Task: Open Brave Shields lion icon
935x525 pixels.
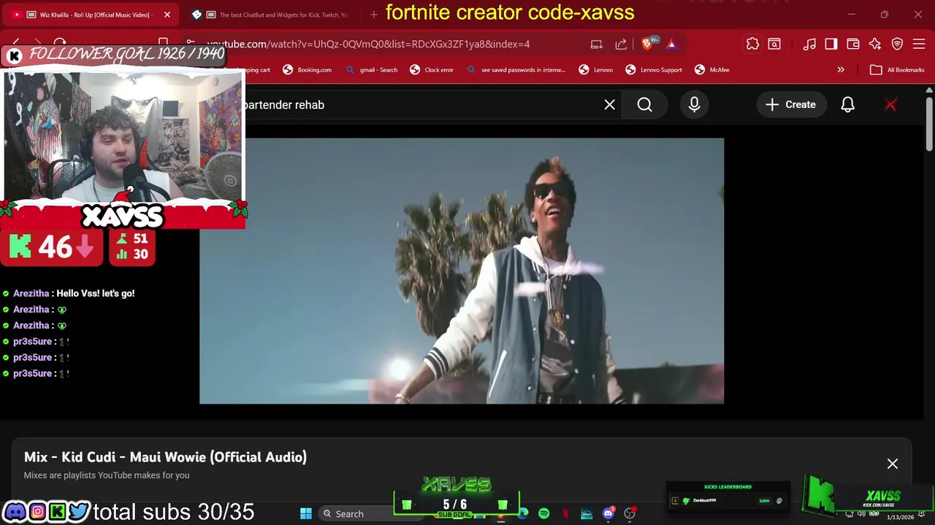Action: 646,44
